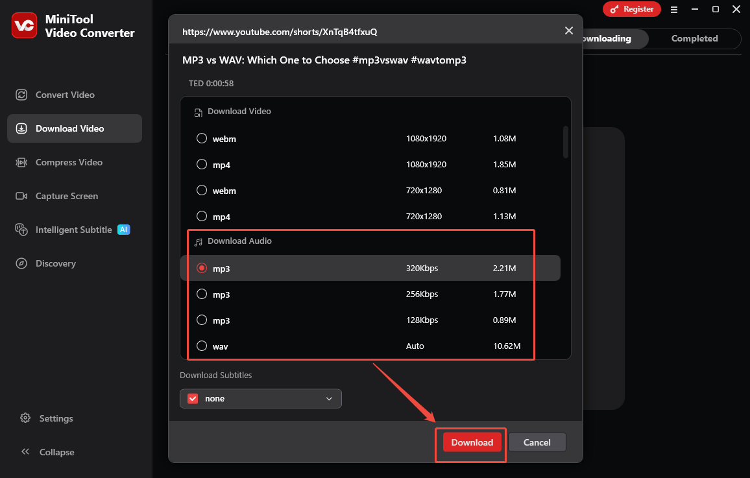Screen dimensions: 750x478
Task: Click the AI badge beside Intelligent Subtitle
Action: 124,230
